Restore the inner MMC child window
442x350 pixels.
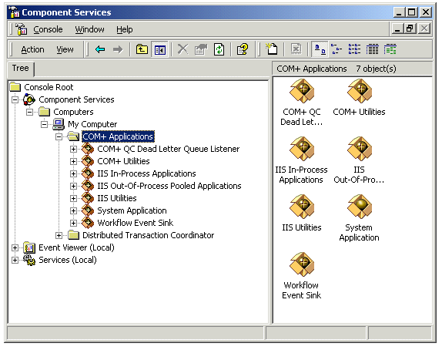click(x=410, y=29)
